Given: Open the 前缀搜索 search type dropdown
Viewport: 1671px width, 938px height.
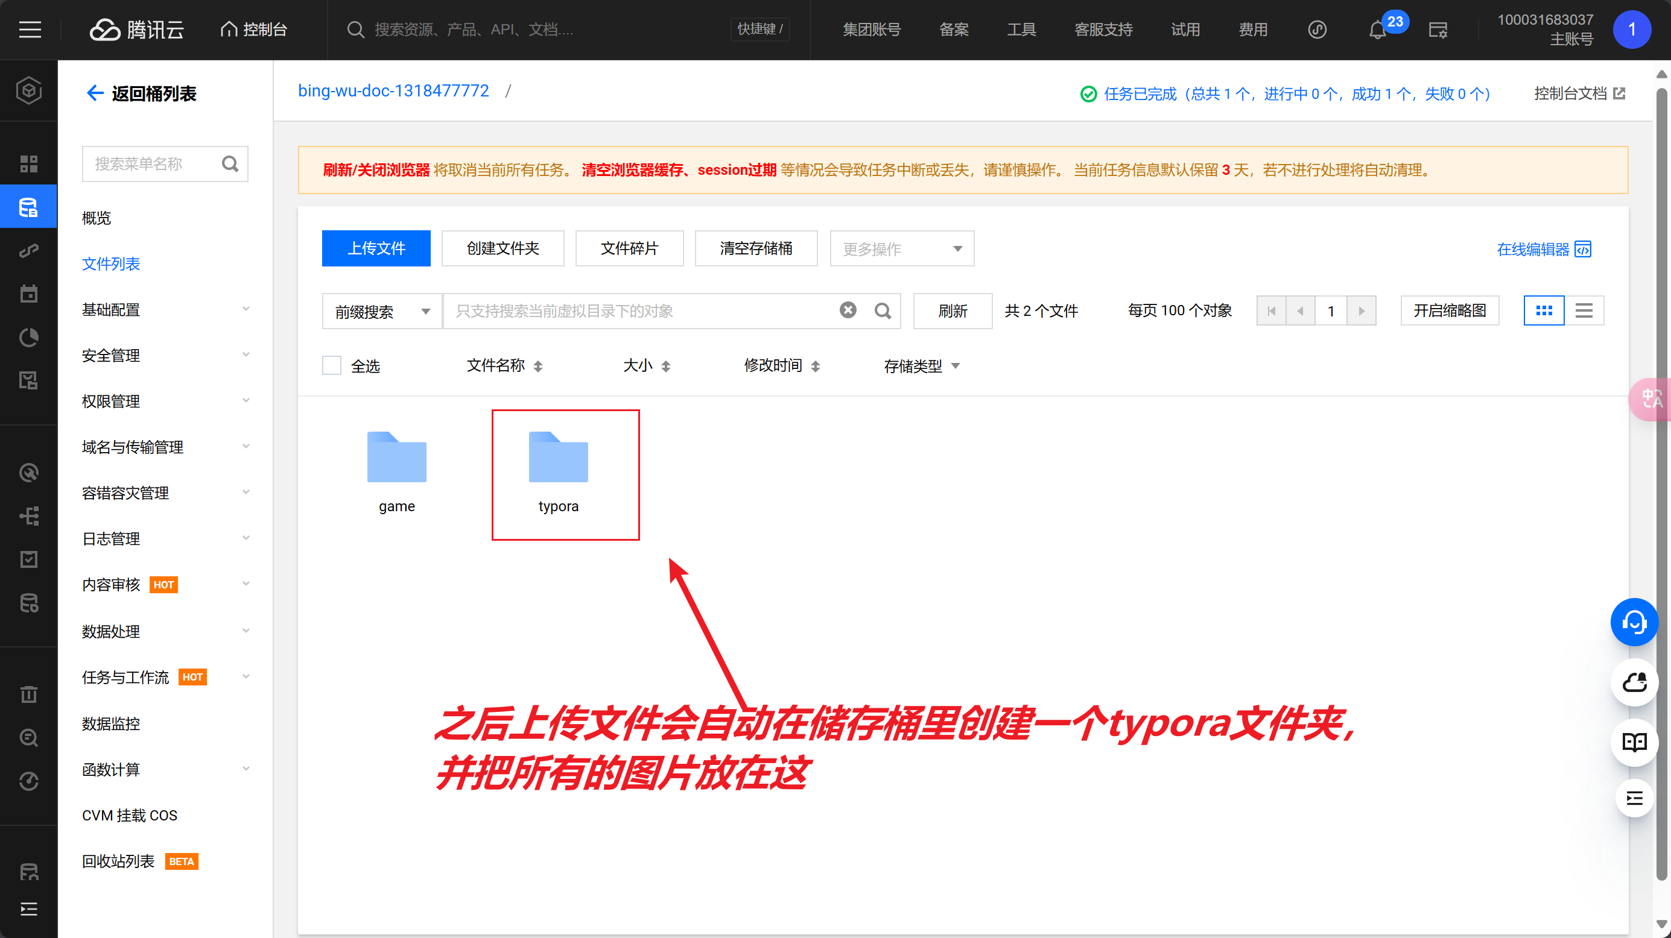Looking at the screenshot, I should [x=382, y=312].
